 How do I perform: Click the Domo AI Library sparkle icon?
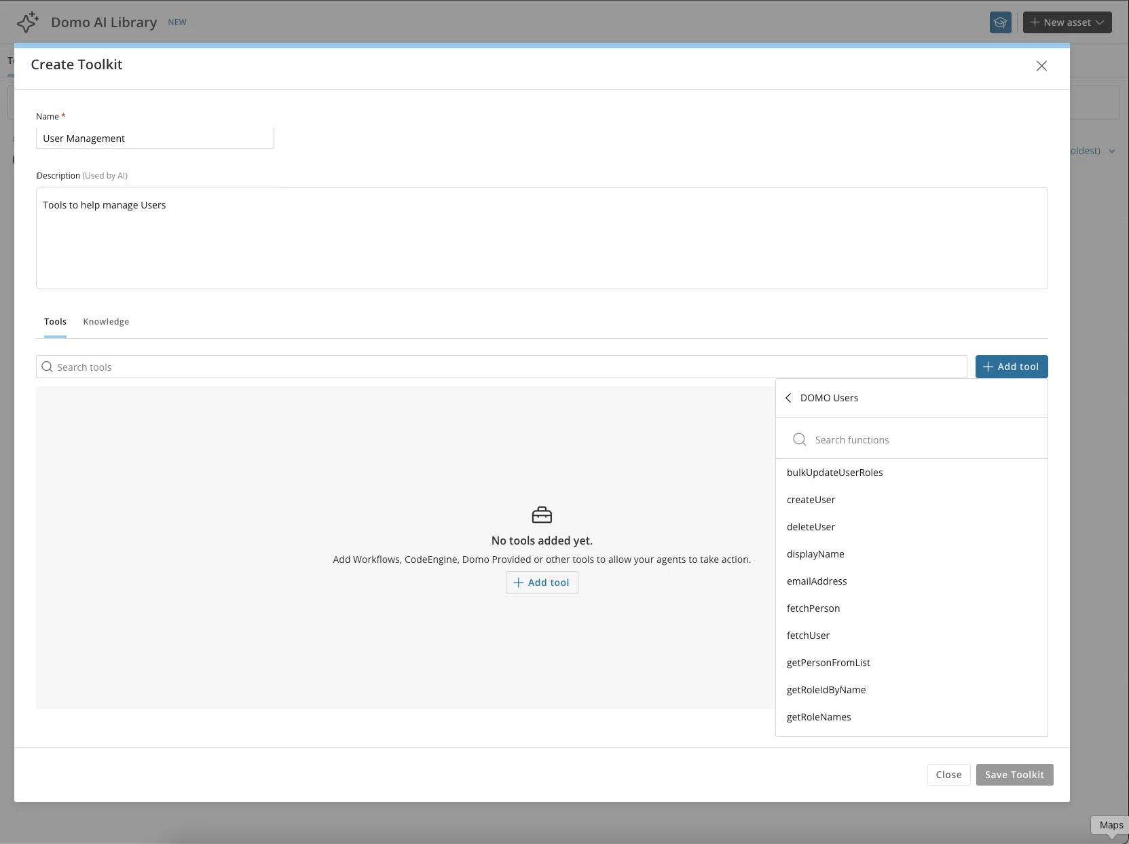pyautogui.click(x=28, y=22)
